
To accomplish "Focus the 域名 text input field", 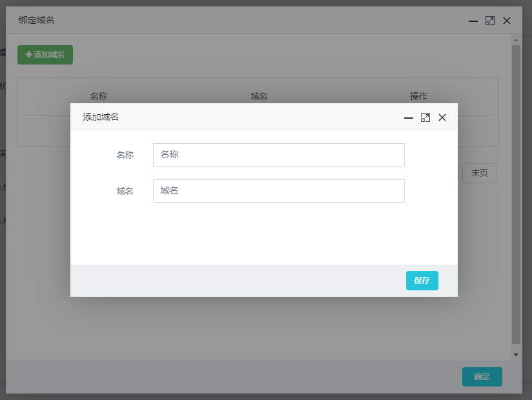I will [278, 191].
